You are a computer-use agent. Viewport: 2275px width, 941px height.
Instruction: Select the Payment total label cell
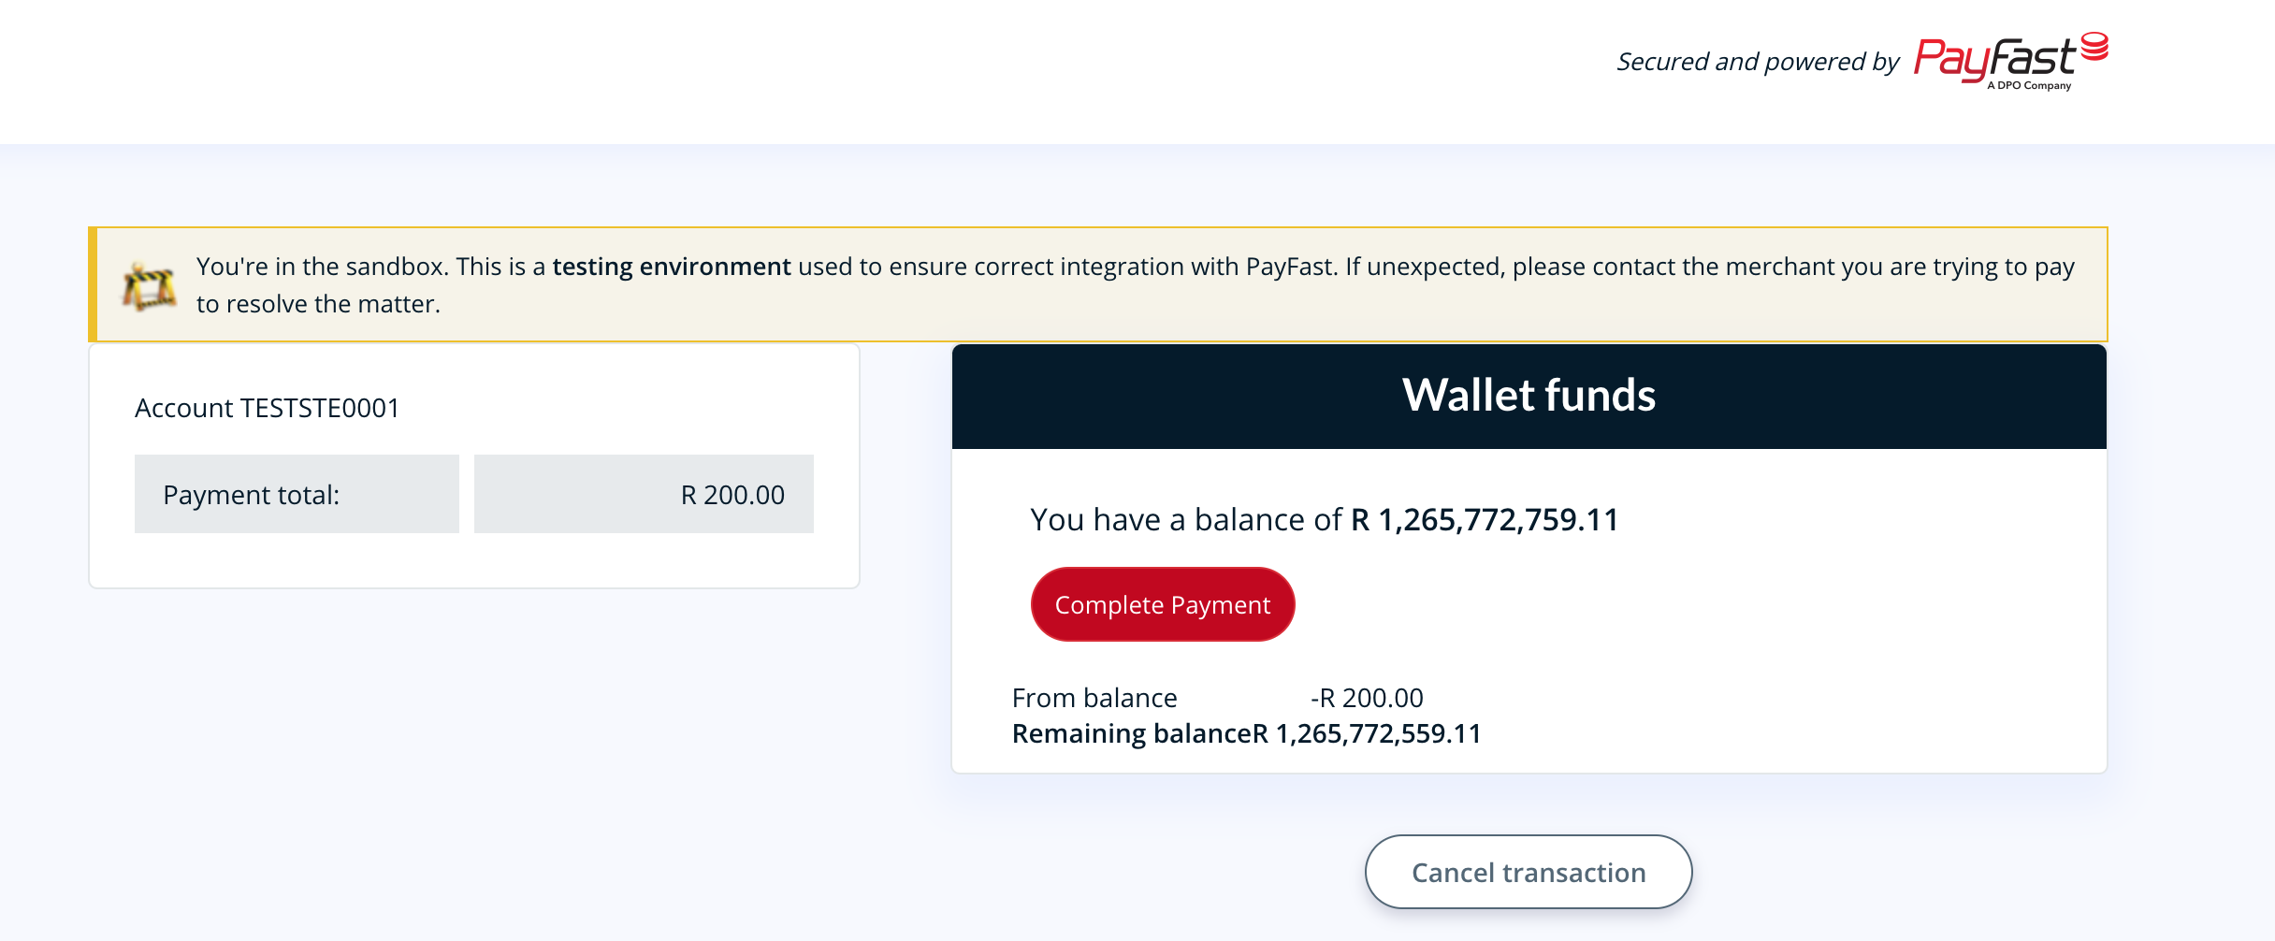tap(297, 494)
